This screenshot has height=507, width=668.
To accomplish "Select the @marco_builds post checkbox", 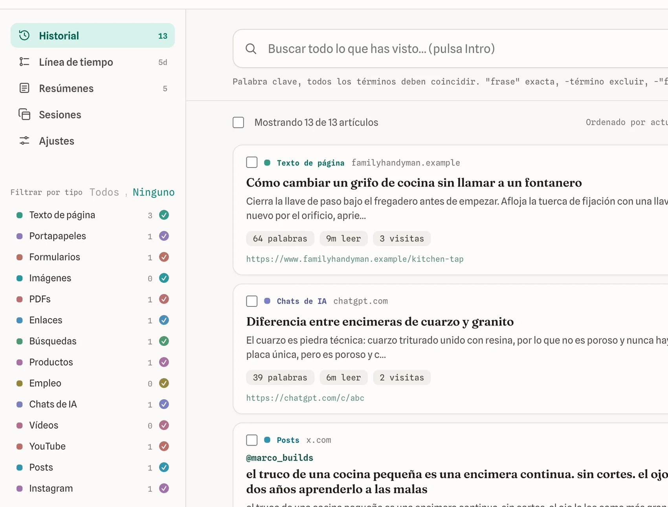I will [x=252, y=440].
